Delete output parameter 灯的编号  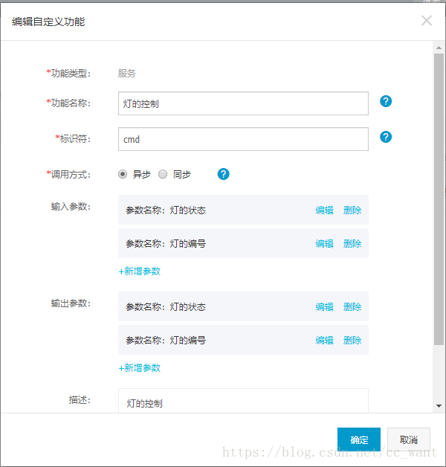click(x=352, y=340)
